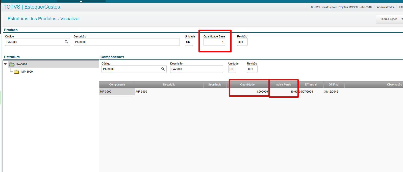The height and width of the screenshot is (172, 403).
Task: Click the end date 31/12/2049
Action: tap(331, 92)
